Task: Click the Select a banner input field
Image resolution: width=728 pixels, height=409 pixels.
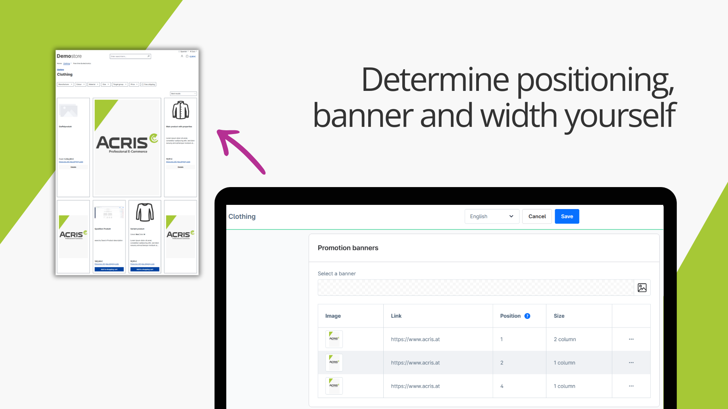Action: [x=475, y=288]
